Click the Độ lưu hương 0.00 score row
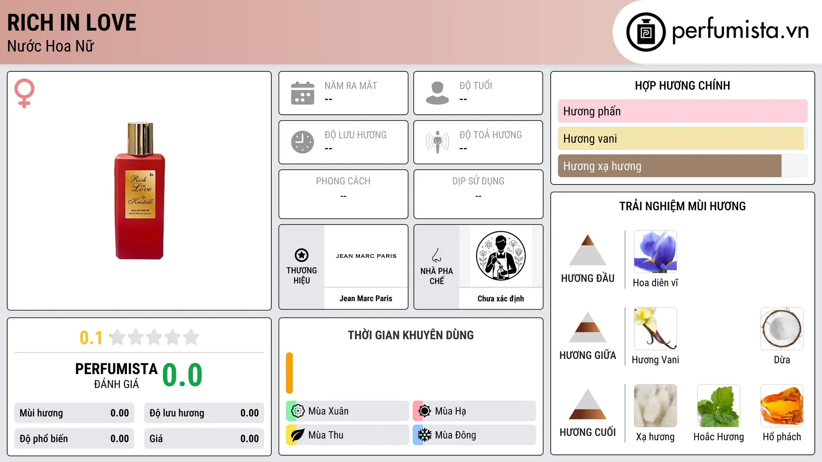The width and height of the screenshot is (822, 462). point(204,413)
